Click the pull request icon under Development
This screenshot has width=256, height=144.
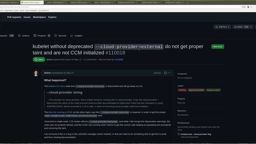pyautogui.click(x=179, y=134)
